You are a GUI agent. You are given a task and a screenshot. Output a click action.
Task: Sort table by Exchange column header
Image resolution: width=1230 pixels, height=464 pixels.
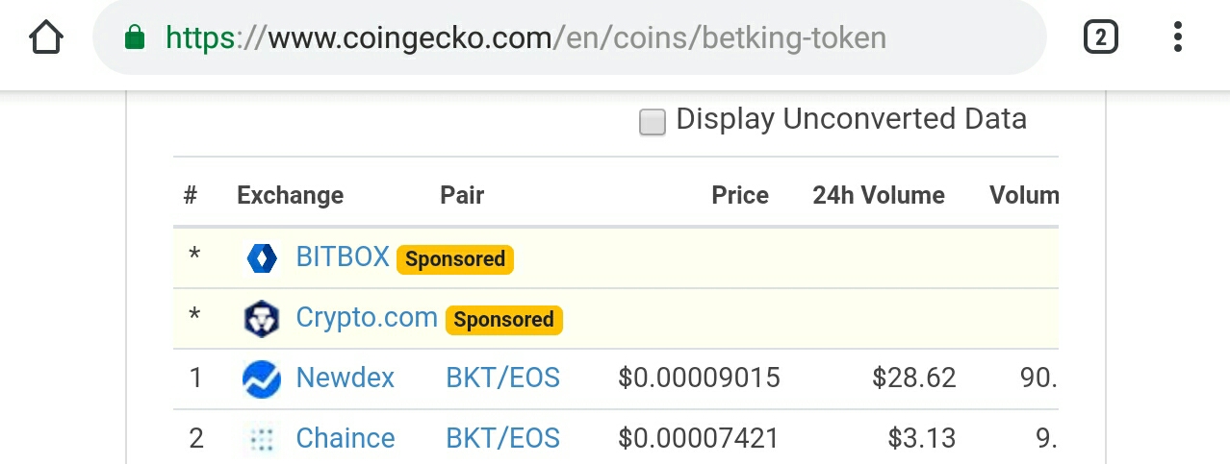coord(290,195)
